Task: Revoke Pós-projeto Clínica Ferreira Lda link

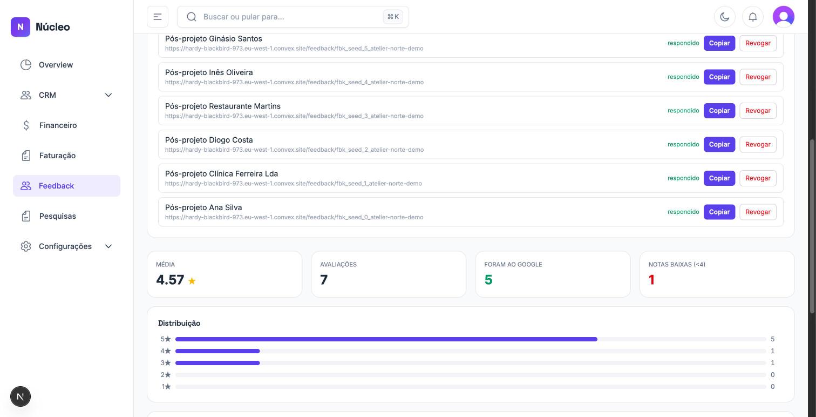Action: [x=758, y=178]
